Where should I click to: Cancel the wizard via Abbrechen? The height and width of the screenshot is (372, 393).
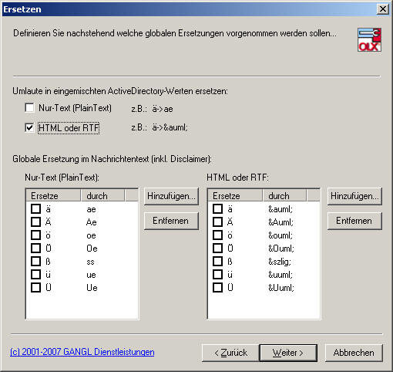coord(354,353)
